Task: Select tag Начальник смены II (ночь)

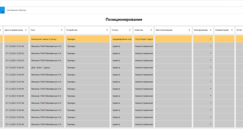Action: 44,39
